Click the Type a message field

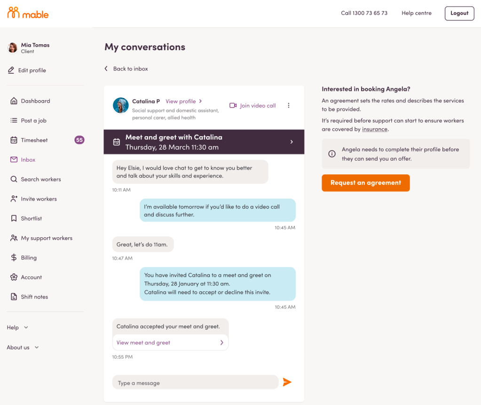(195, 382)
